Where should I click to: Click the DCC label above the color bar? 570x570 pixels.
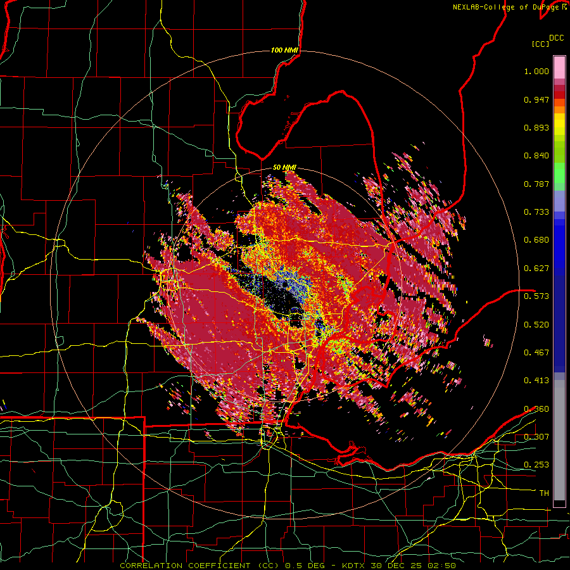click(556, 38)
